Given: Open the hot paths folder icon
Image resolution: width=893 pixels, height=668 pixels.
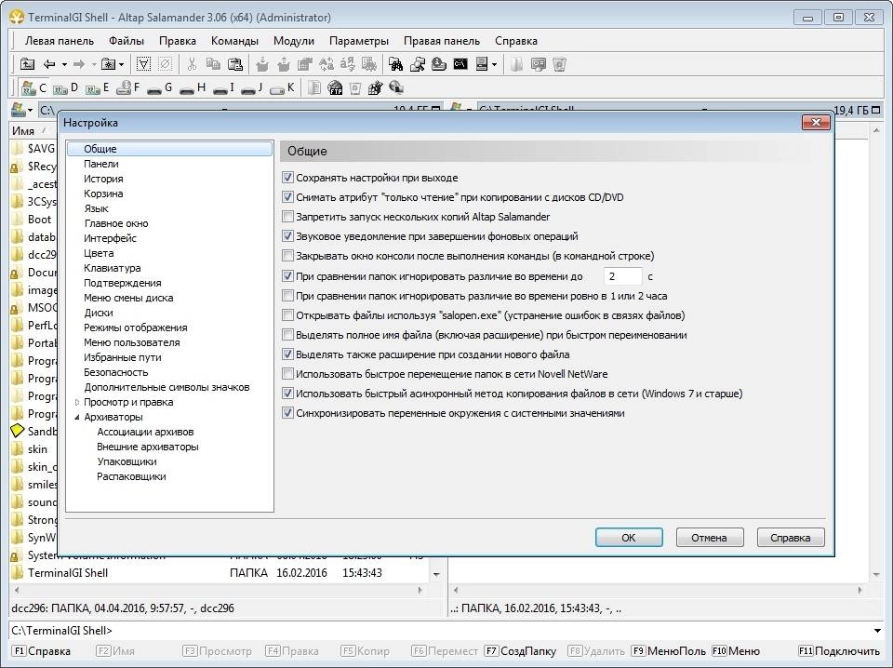Looking at the screenshot, I should (108, 64).
